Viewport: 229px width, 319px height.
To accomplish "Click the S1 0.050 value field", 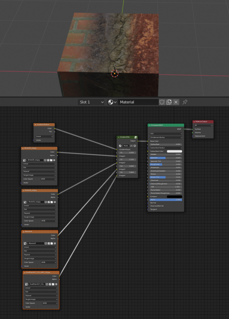I will [127, 153].
